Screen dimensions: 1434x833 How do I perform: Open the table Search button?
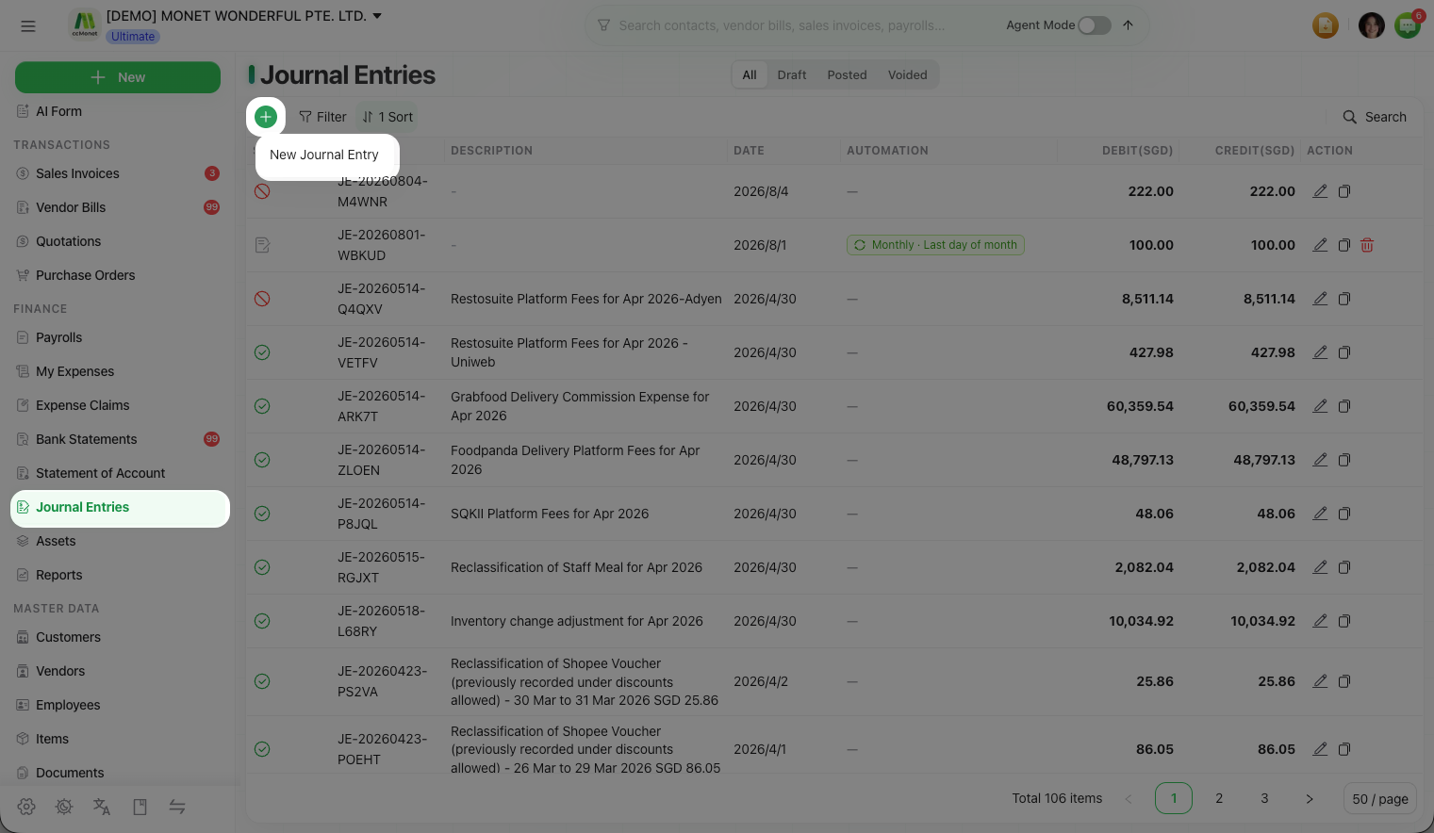1375,117
